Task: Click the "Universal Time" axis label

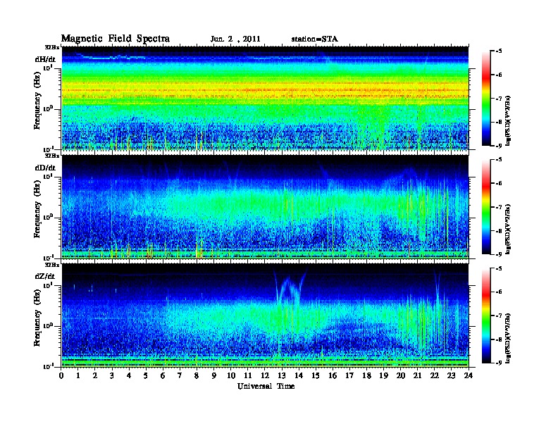Action: point(266,386)
